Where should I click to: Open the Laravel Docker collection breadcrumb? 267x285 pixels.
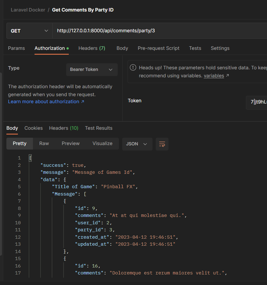pyautogui.click(x=28, y=10)
